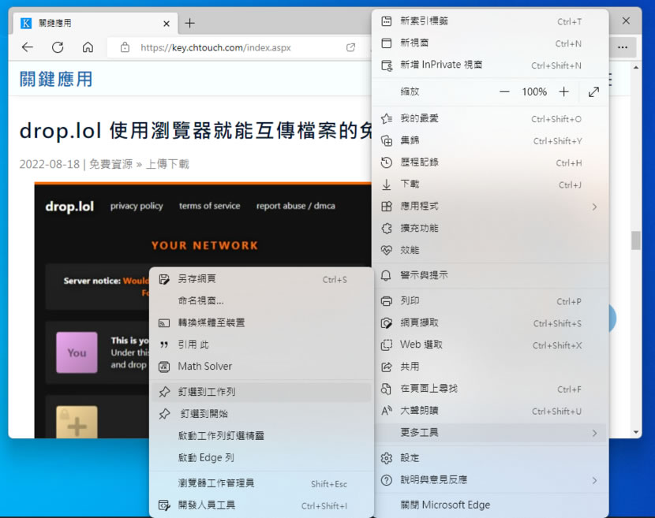The height and width of the screenshot is (518, 655).
Task: Click the scrollbar up arrow
Action: 636,67
